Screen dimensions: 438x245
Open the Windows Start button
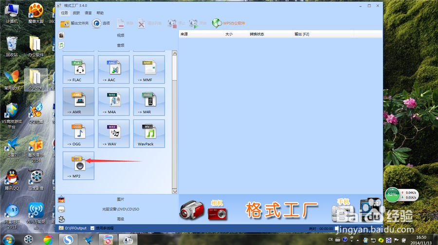8,240
